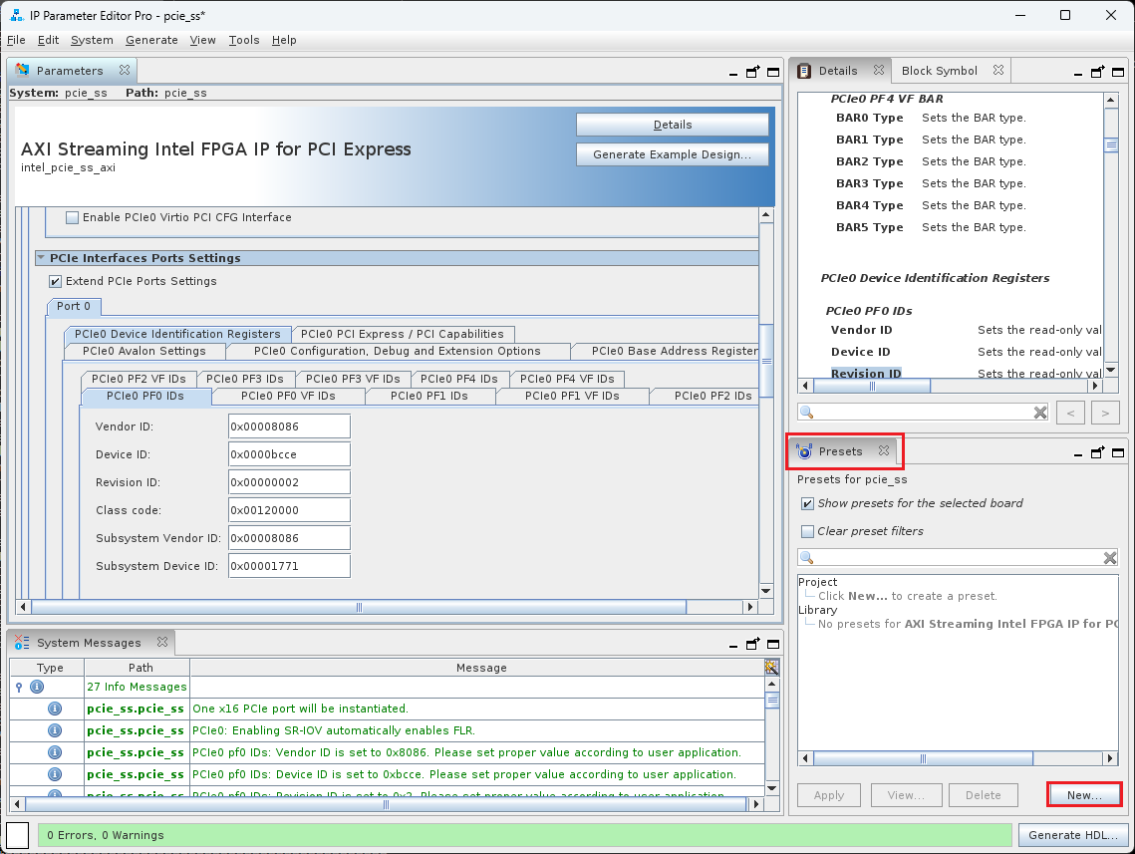Click the System Messages filter icon
The height and width of the screenshot is (854, 1135).
(770, 668)
